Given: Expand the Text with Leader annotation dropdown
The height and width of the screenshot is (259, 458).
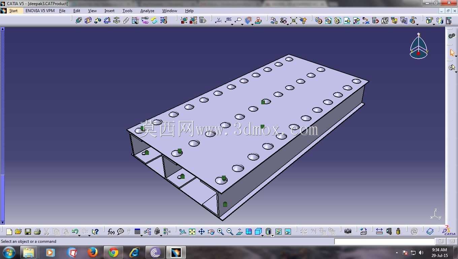Looking at the screenshot, I should point(232,24).
